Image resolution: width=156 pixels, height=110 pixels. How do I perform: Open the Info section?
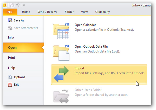coord(11,37)
